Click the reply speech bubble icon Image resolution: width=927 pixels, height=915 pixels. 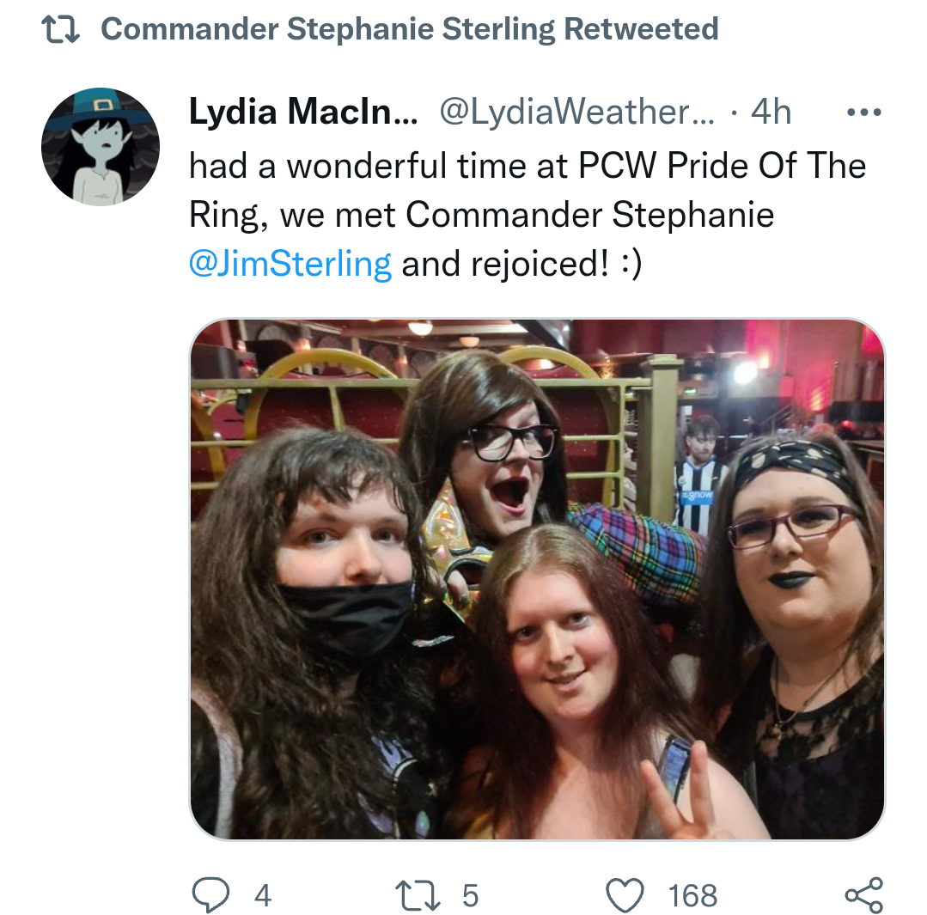(210, 895)
